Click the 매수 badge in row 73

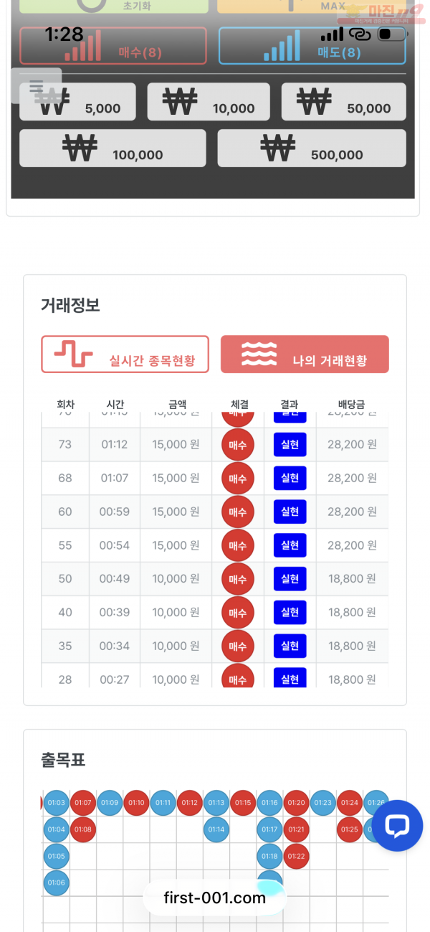click(237, 445)
